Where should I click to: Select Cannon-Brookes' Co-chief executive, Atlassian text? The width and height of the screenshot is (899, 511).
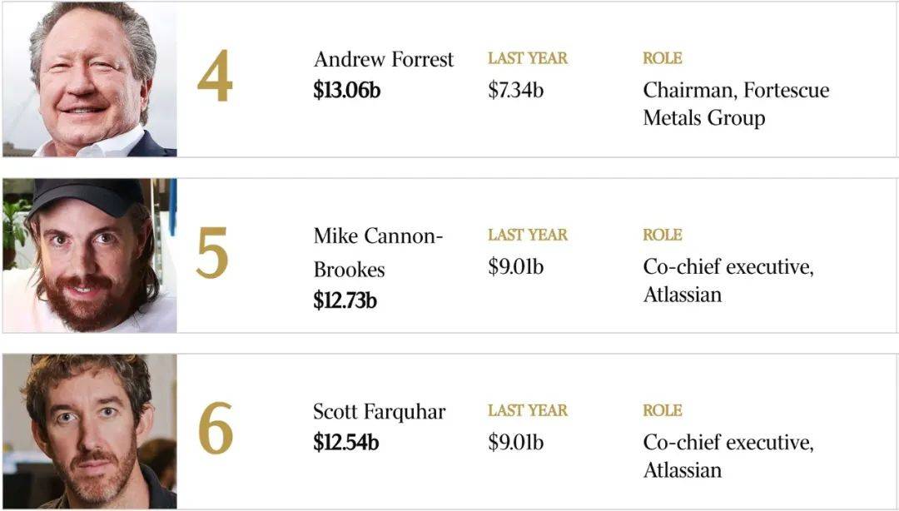point(728,280)
